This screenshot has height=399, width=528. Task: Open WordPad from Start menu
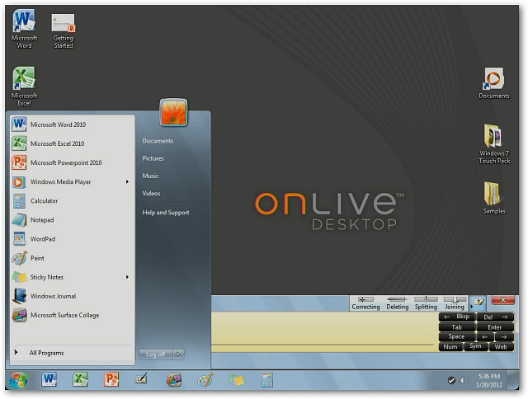point(73,239)
